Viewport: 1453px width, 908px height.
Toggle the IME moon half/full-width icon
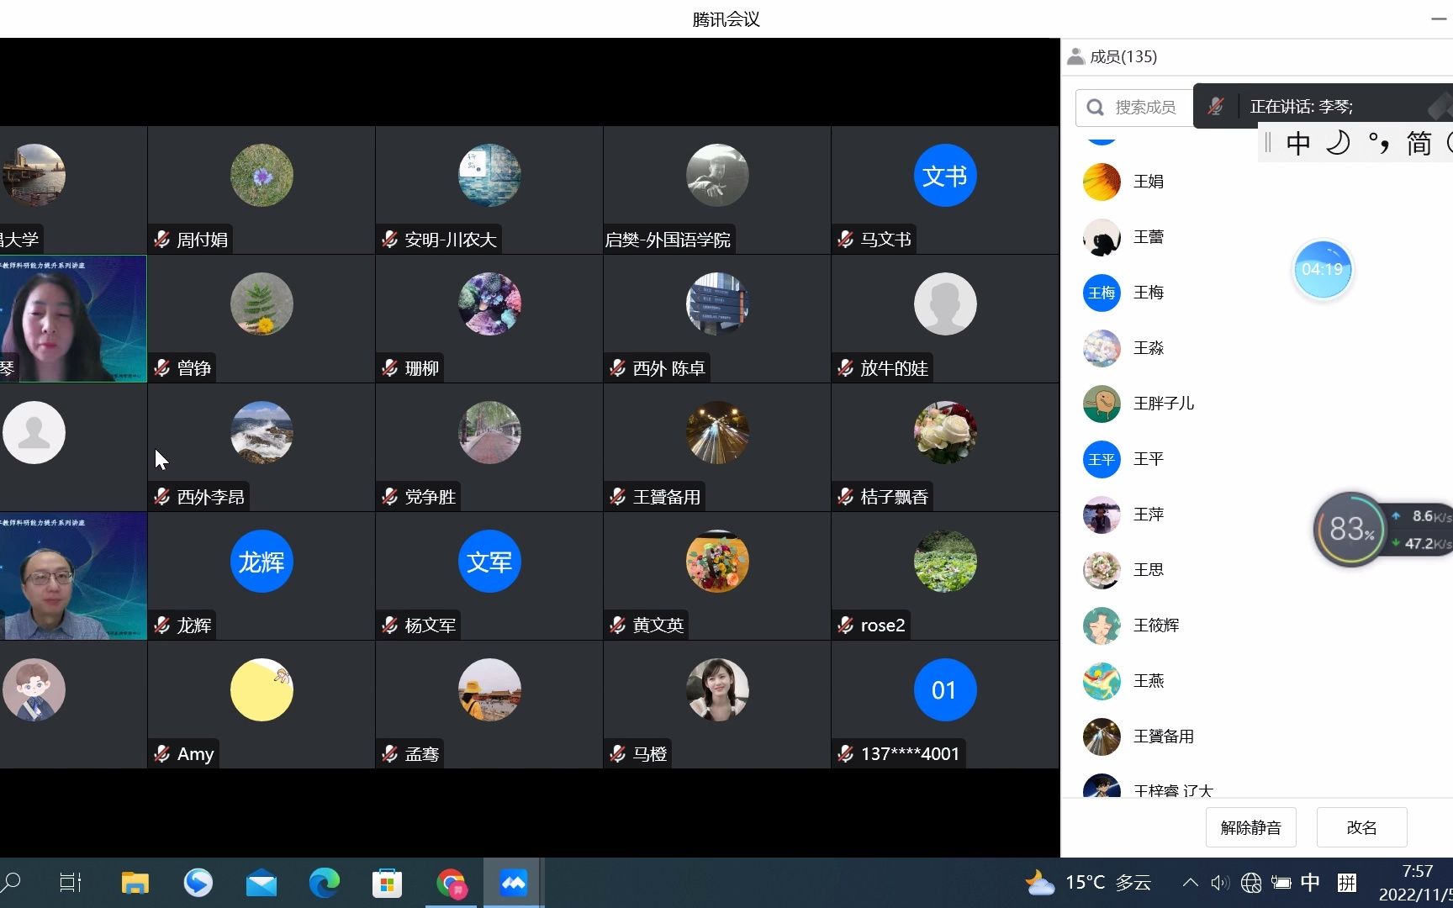pyautogui.click(x=1338, y=143)
